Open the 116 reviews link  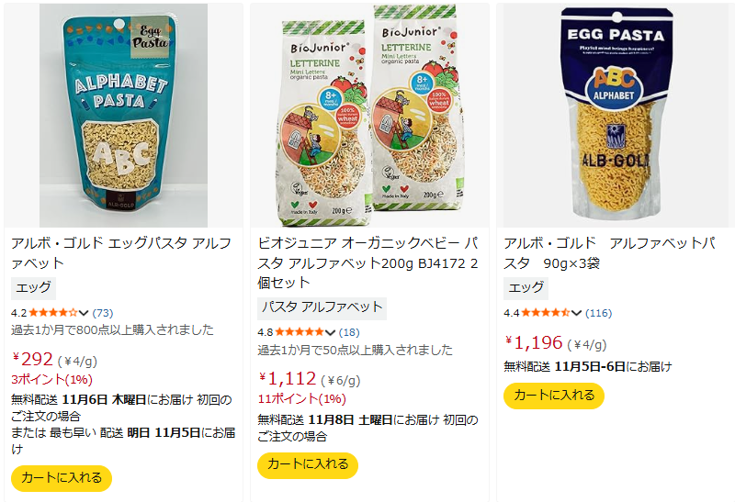click(x=599, y=313)
